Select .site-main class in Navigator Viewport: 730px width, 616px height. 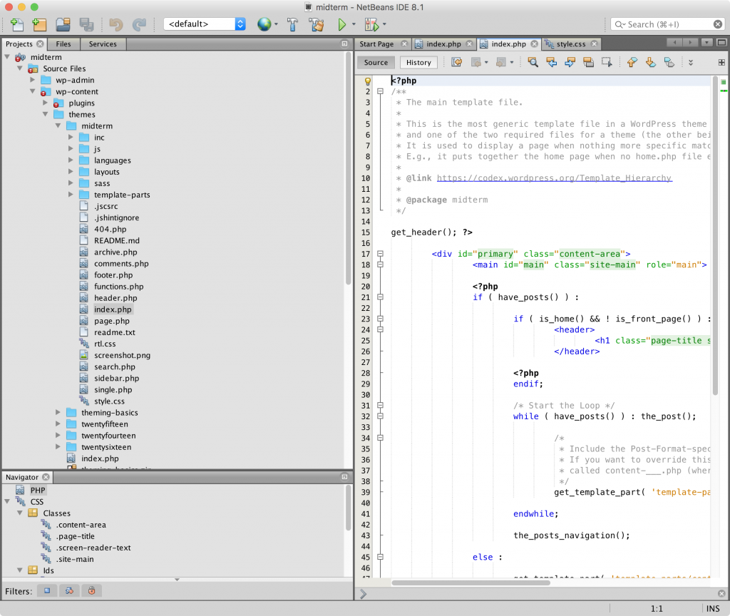tap(75, 559)
